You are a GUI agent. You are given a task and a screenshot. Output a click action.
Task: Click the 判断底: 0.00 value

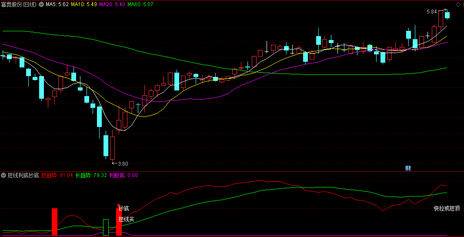point(124,175)
